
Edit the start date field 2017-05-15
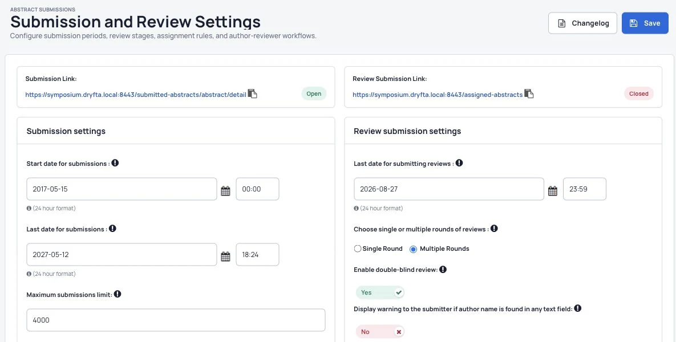pos(122,189)
